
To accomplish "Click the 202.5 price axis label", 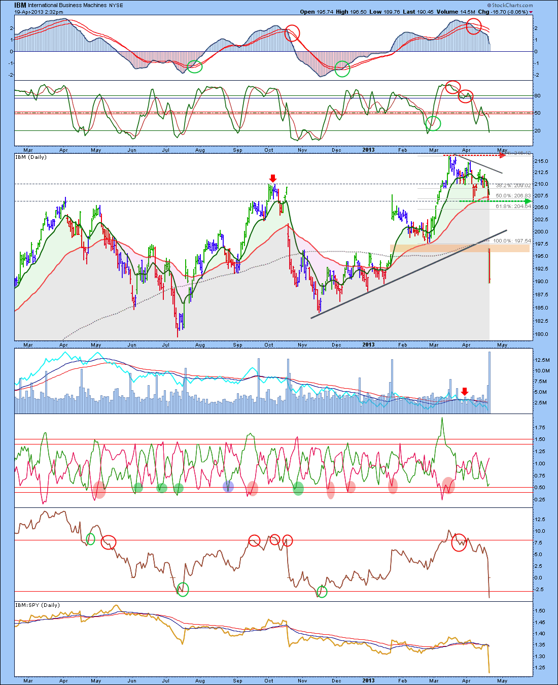I will (541, 220).
